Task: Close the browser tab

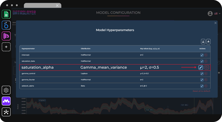Action: 57,5
